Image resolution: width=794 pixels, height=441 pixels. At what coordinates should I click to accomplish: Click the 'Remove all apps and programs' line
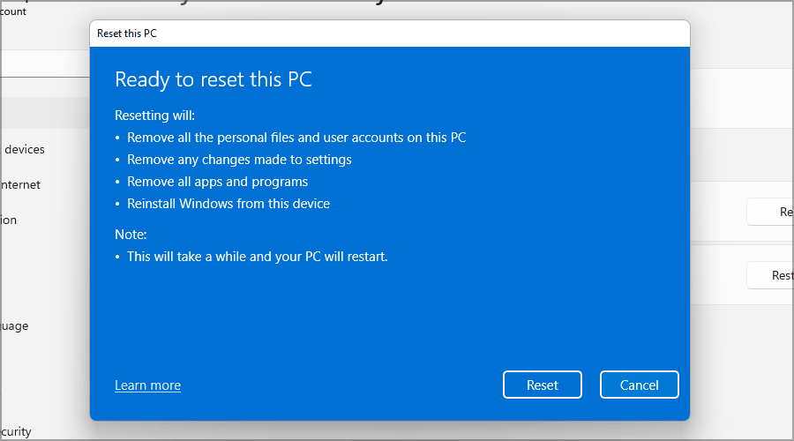pos(217,182)
